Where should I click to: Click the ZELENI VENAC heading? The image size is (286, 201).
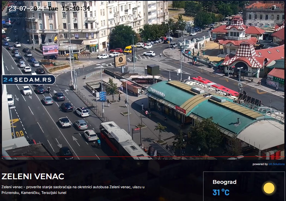[33, 176]
